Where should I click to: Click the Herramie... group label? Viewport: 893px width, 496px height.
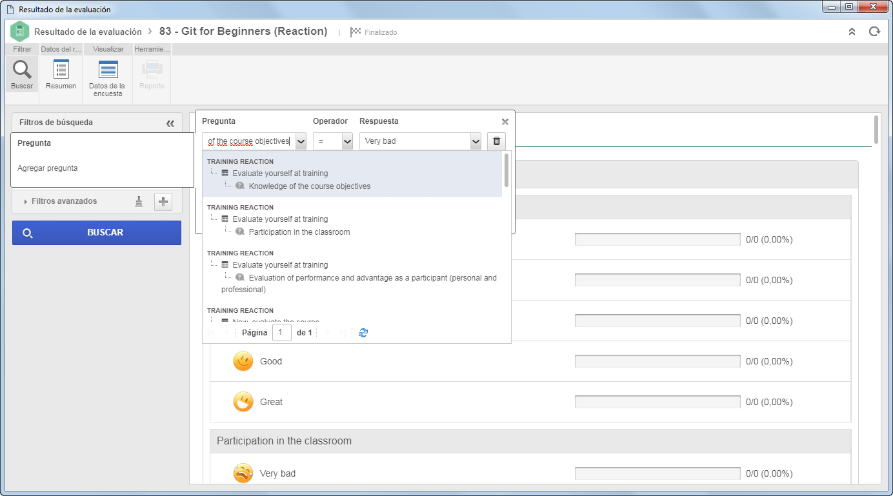[152, 49]
